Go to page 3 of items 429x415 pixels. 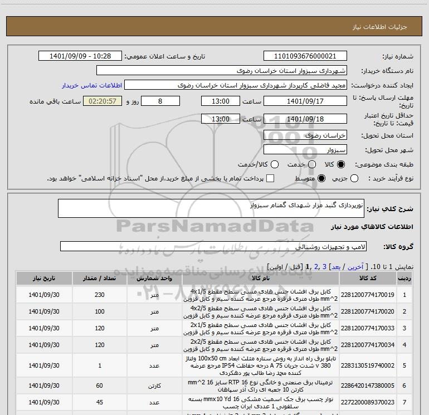[324, 267]
